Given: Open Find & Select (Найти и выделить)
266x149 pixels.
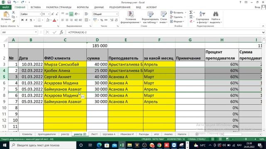Looking at the screenshot, I should (x=216, y=17).
